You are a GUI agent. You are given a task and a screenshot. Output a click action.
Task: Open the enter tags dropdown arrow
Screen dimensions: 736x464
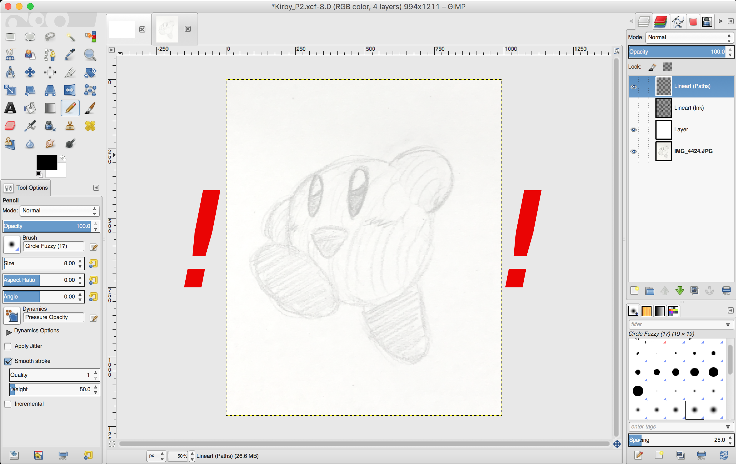pyautogui.click(x=728, y=427)
